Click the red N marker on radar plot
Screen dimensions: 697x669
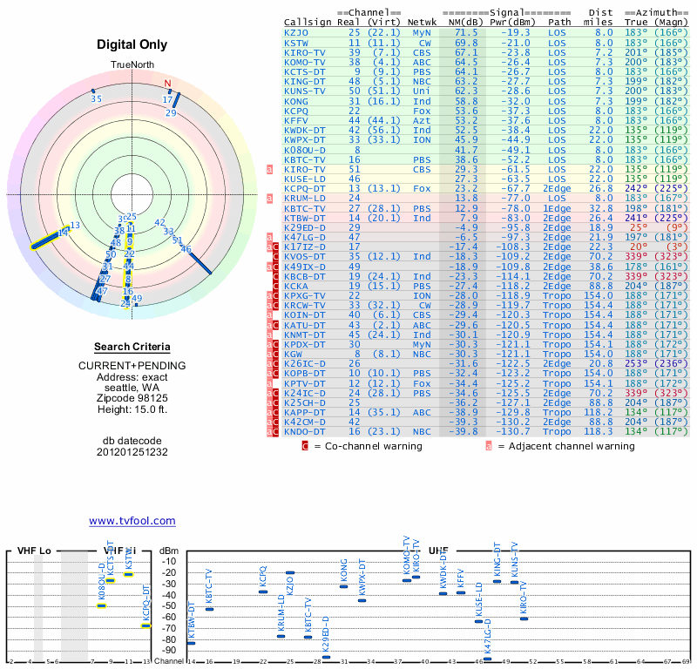pyautogui.click(x=168, y=84)
